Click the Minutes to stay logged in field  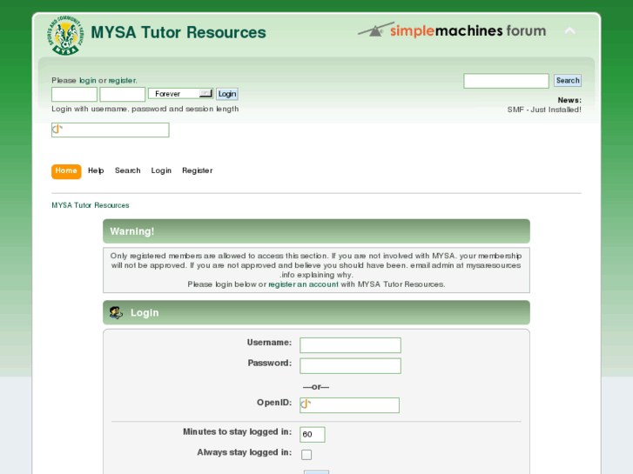click(313, 435)
